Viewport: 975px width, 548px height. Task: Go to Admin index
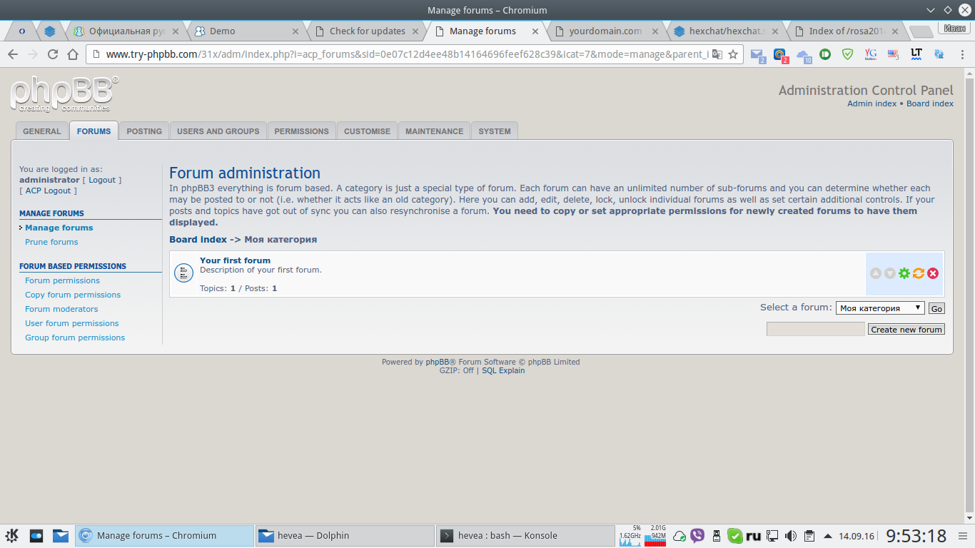click(872, 103)
